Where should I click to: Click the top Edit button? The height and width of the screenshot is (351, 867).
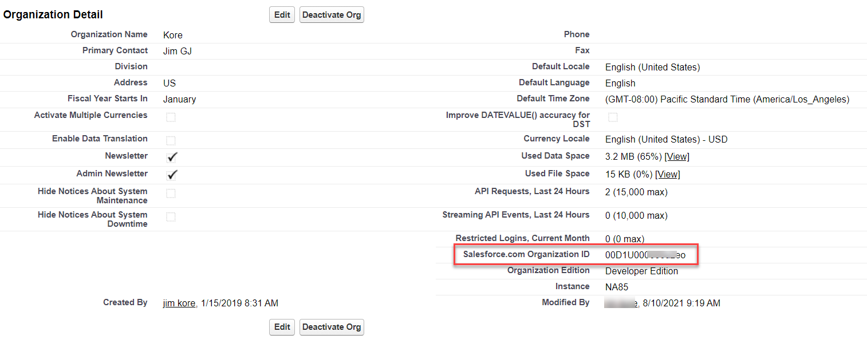click(282, 15)
